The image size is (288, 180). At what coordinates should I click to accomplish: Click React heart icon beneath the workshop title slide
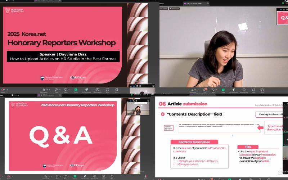[66, 90]
